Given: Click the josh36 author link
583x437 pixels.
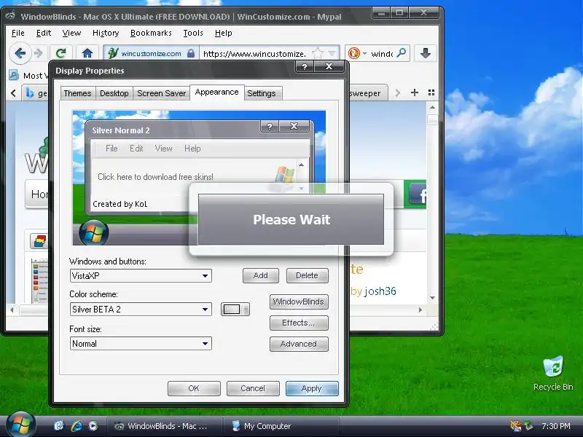Looking at the screenshot, I should [380, 291].
